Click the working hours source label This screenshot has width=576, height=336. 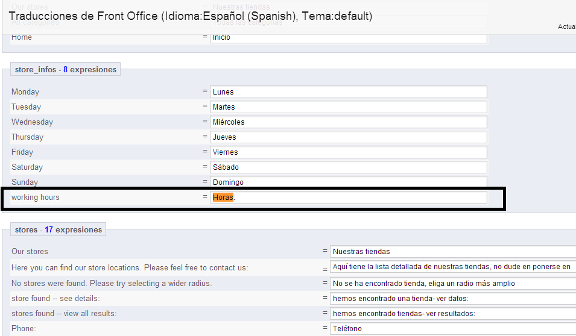[x=36, y=198]
